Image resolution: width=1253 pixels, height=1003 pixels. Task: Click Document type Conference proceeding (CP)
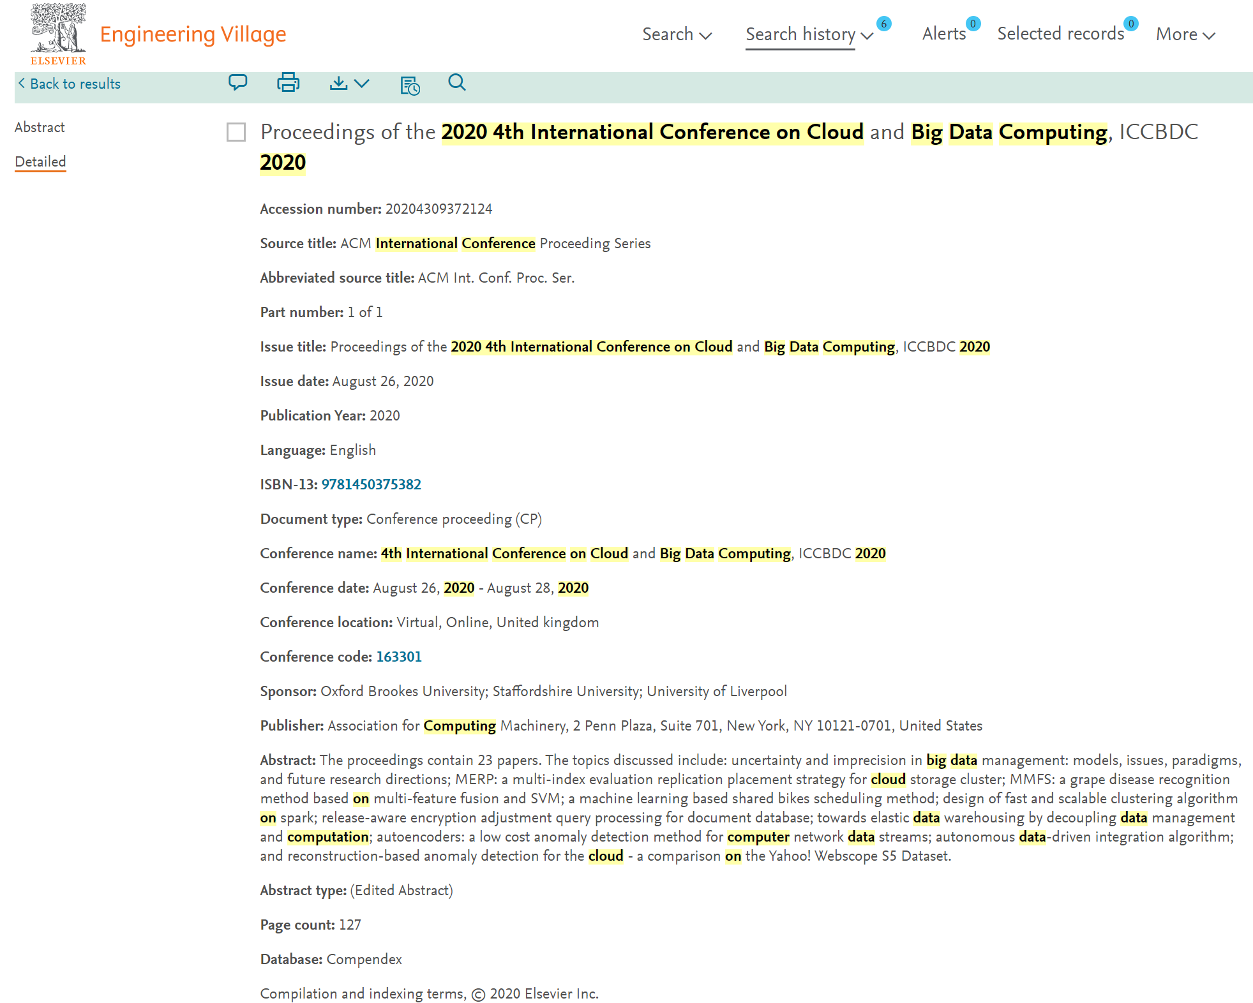454,519
